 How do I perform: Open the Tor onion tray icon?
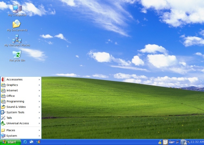pyautogui.click(x=160, y=142)
